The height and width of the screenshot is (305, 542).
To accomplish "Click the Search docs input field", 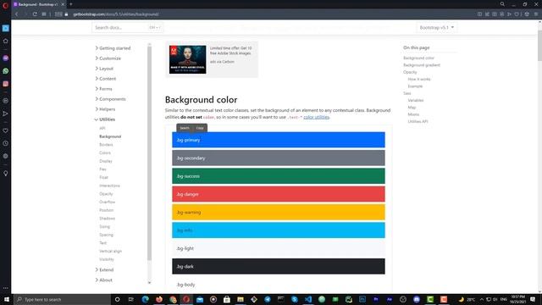I will (127, 27).
